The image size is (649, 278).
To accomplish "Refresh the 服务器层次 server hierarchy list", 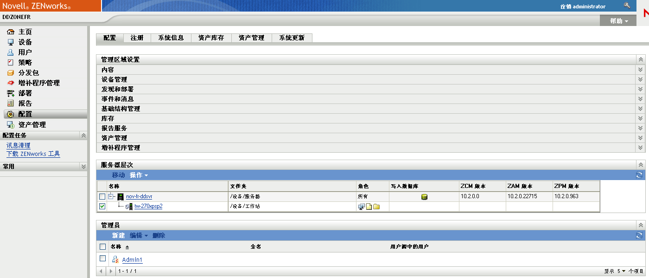I will [639, 175].
